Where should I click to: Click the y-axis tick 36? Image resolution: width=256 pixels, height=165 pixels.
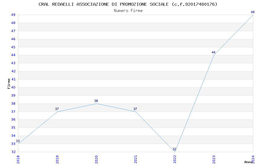(x=13, y=119)
